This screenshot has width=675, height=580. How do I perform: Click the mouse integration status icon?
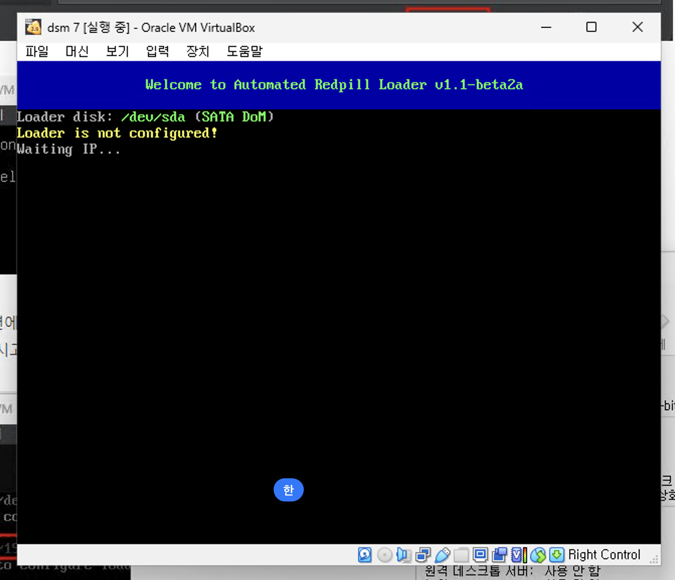pos(538,555)
